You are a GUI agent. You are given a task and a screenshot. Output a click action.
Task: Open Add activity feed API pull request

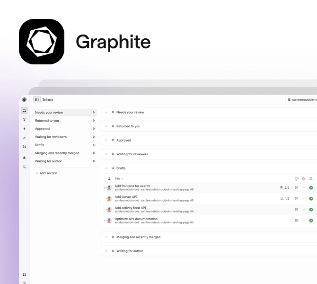pos(131,208)
